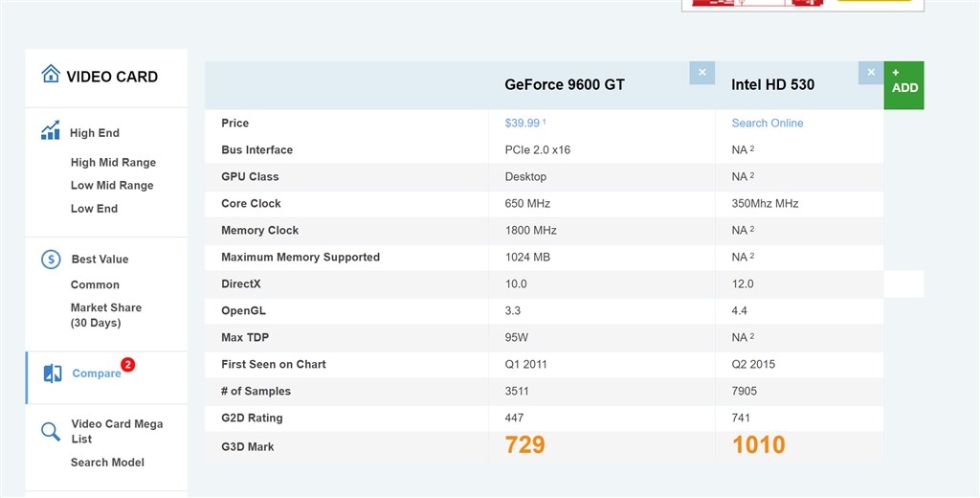Click the # of Samples label
Viewport: 980px width, 498px height.
[256, 392]
